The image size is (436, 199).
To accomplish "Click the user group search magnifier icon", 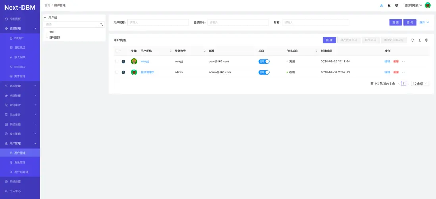I will click(x=102, y=25).
